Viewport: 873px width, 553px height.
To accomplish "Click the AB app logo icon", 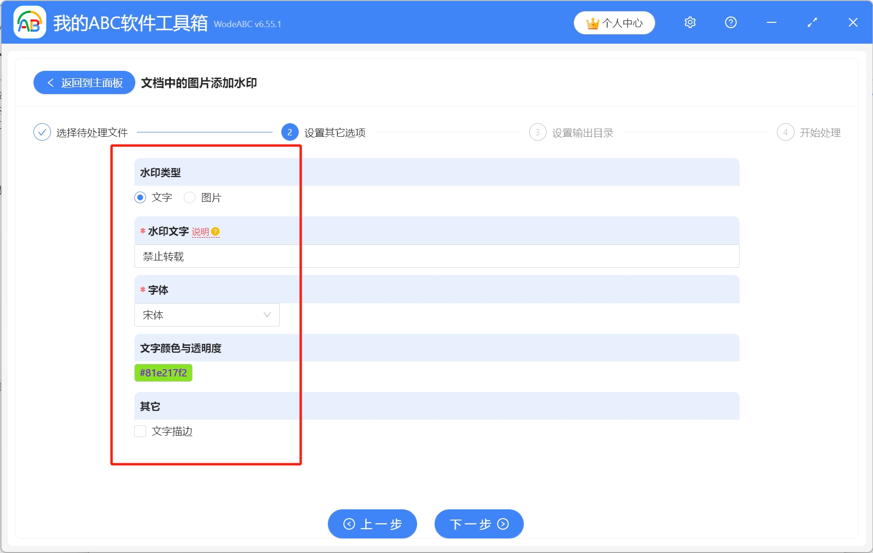I will [x=29, y=22].
